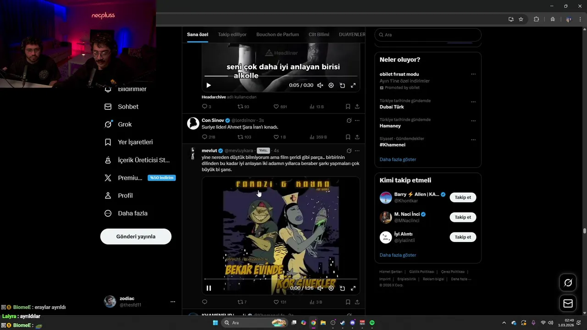The width and height of the screenshot is (587, 330).
Task: Unmute the top Headarchive video
Action: click(x=320, y=85)
